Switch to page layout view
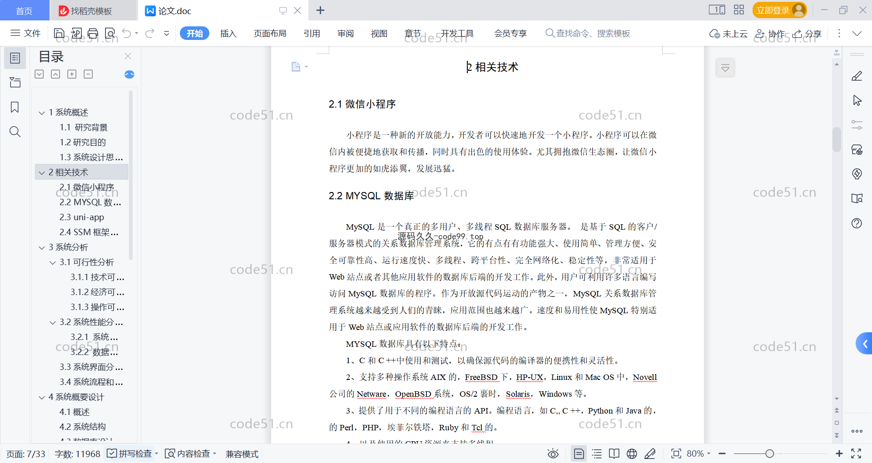872x463 pixels. point(579,453)
